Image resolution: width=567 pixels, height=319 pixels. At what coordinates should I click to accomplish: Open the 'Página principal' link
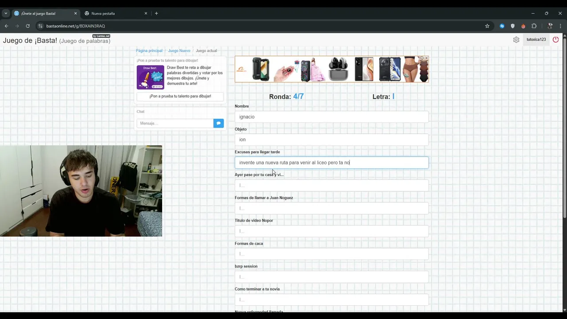[x=149, y=51]
